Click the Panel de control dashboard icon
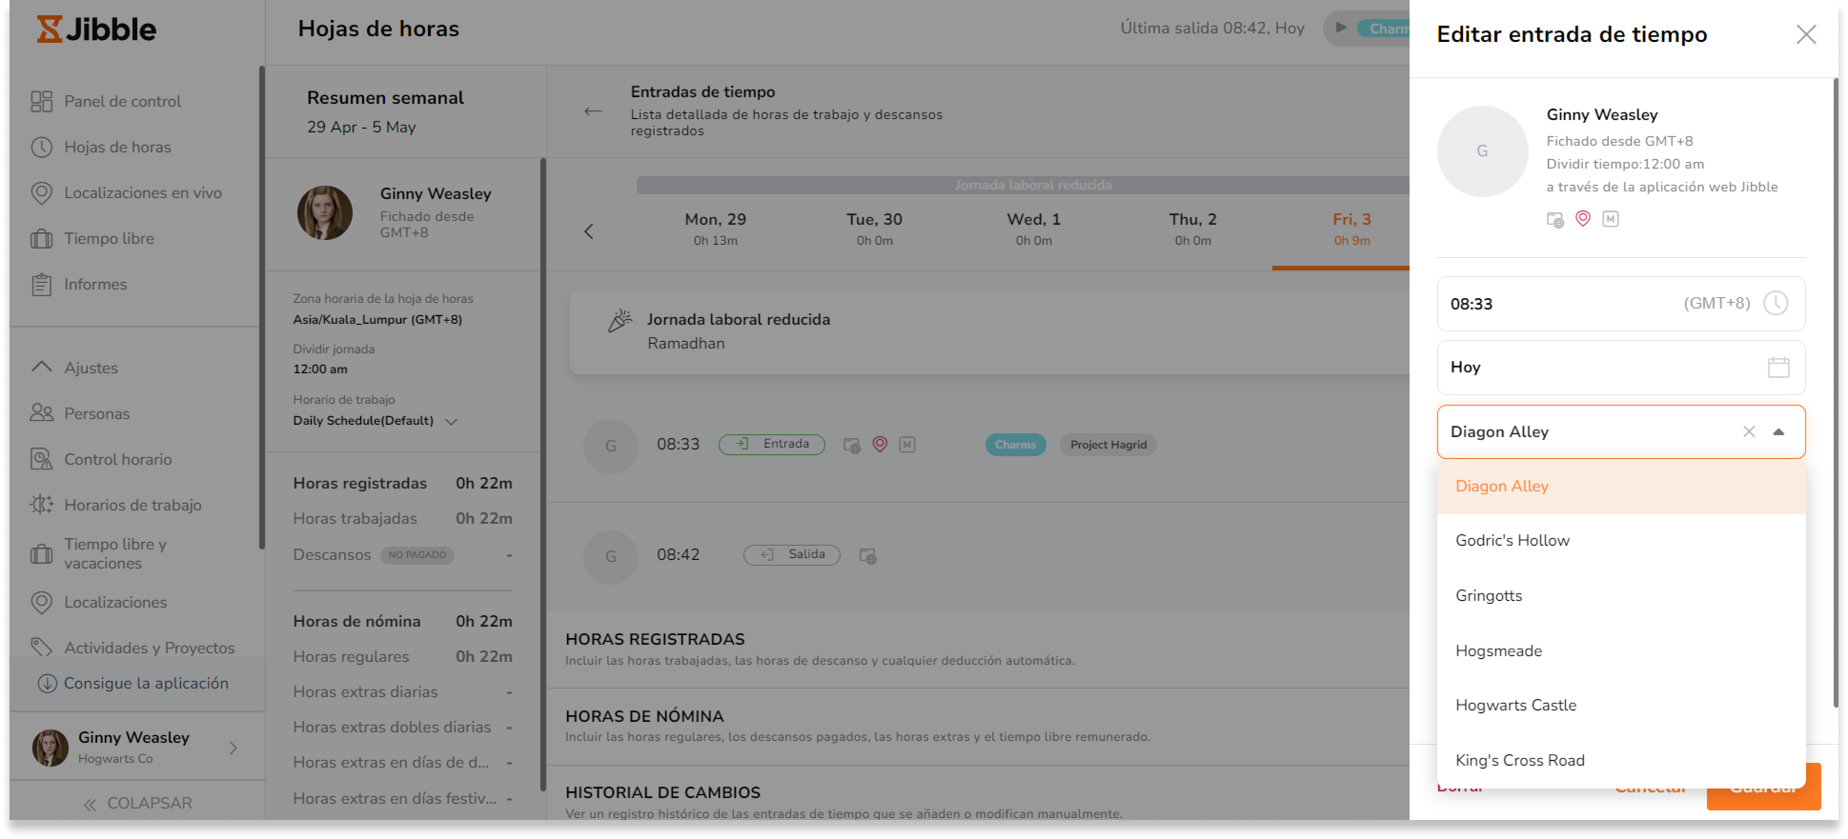Screen dimensions: 1848x839 41,101
